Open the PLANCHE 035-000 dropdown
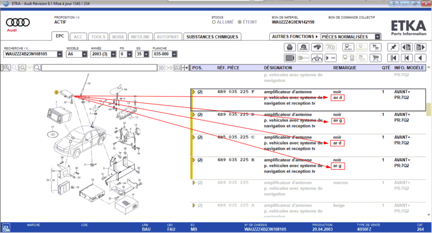This screenshot has height=233, width=432. [x=174, y=54]
